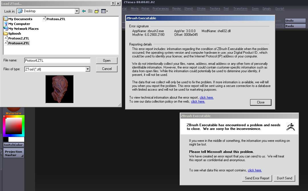308x191 pixels.
Task: Click the Protoss model preview thumbnail
Action: click(60, 89)
